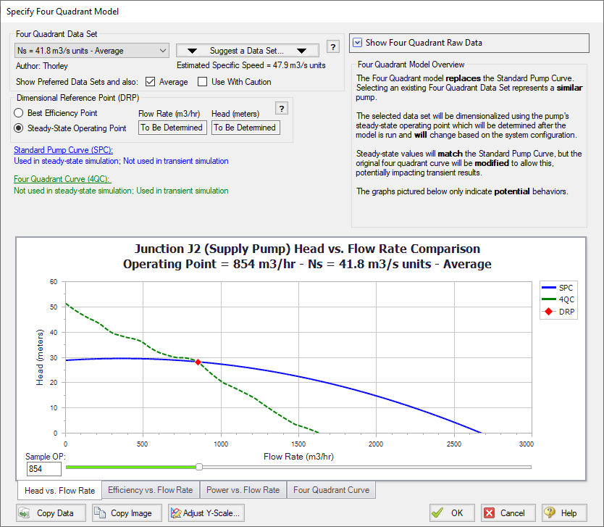Select the Best Efficiency Point radio button
The image size is (604, 527).
click(20, 112)
